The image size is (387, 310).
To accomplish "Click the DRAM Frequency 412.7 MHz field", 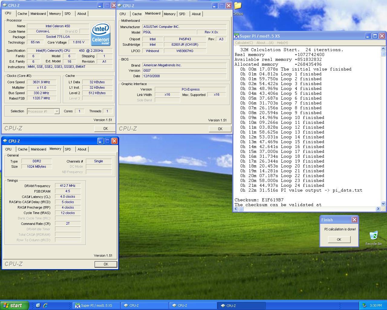I will 68,186.
